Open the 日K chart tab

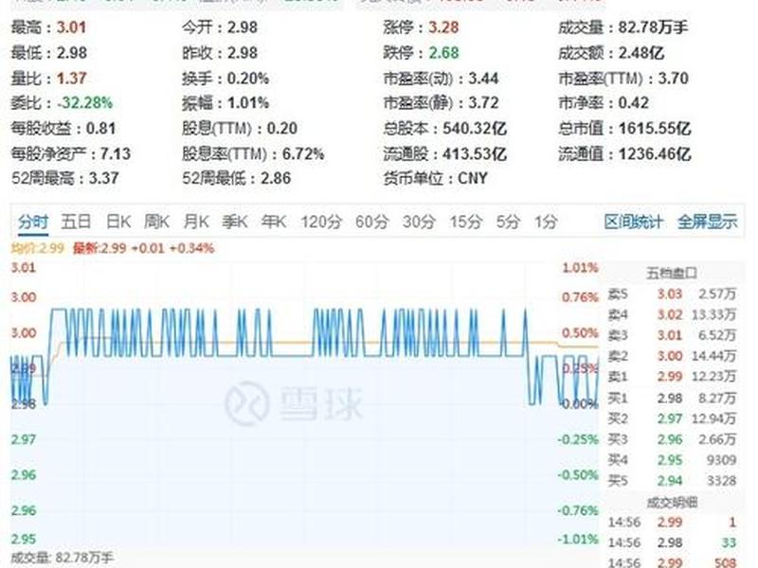click(118, 222)
